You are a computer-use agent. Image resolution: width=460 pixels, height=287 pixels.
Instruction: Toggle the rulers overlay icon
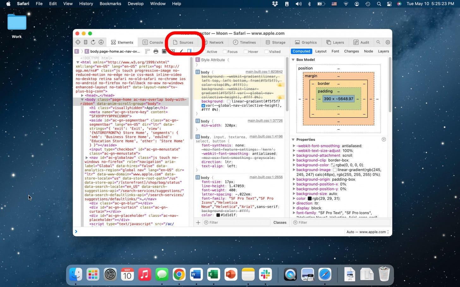pos(148,51)
